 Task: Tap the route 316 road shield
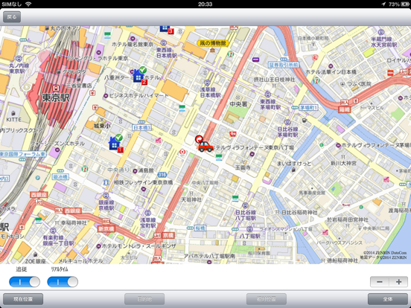(x=162, y=174)
